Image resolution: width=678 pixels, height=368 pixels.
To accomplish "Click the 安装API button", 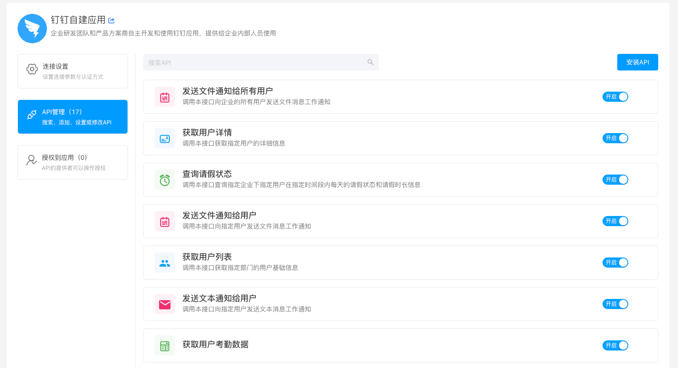I will 637,62.
